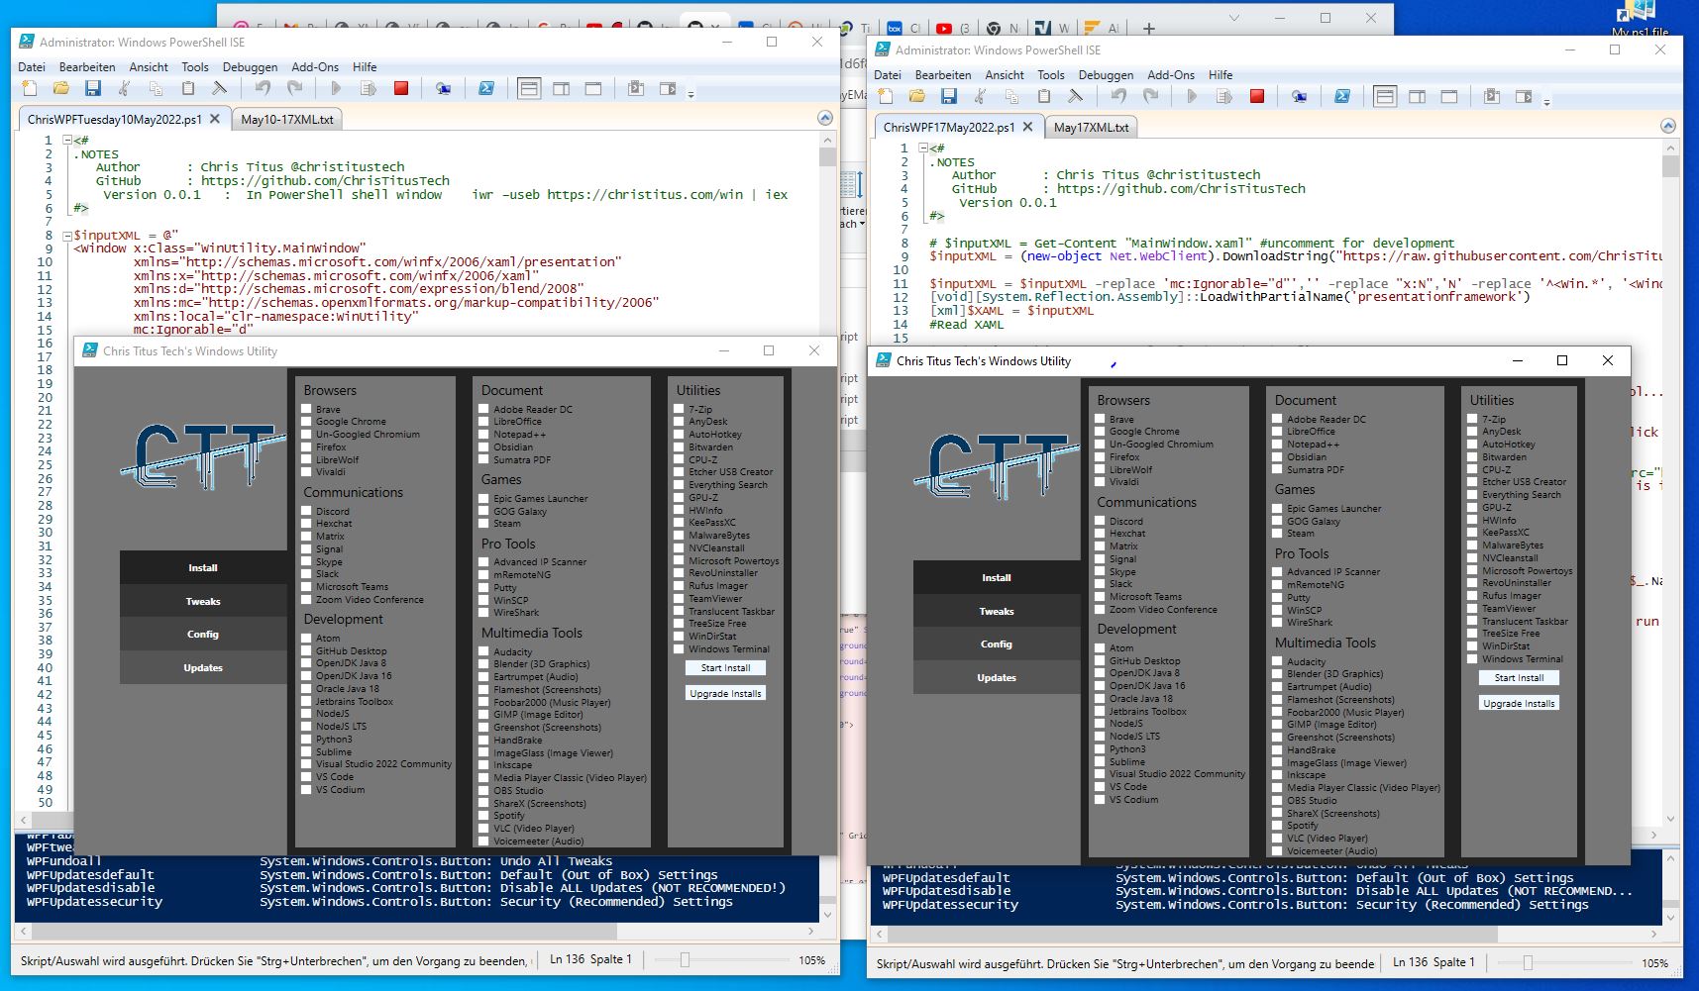Image resolution: width=1699 pixels, height=991 pixels.
Task: Check Brave in the inactive utility window
Action: pos(307,409)
